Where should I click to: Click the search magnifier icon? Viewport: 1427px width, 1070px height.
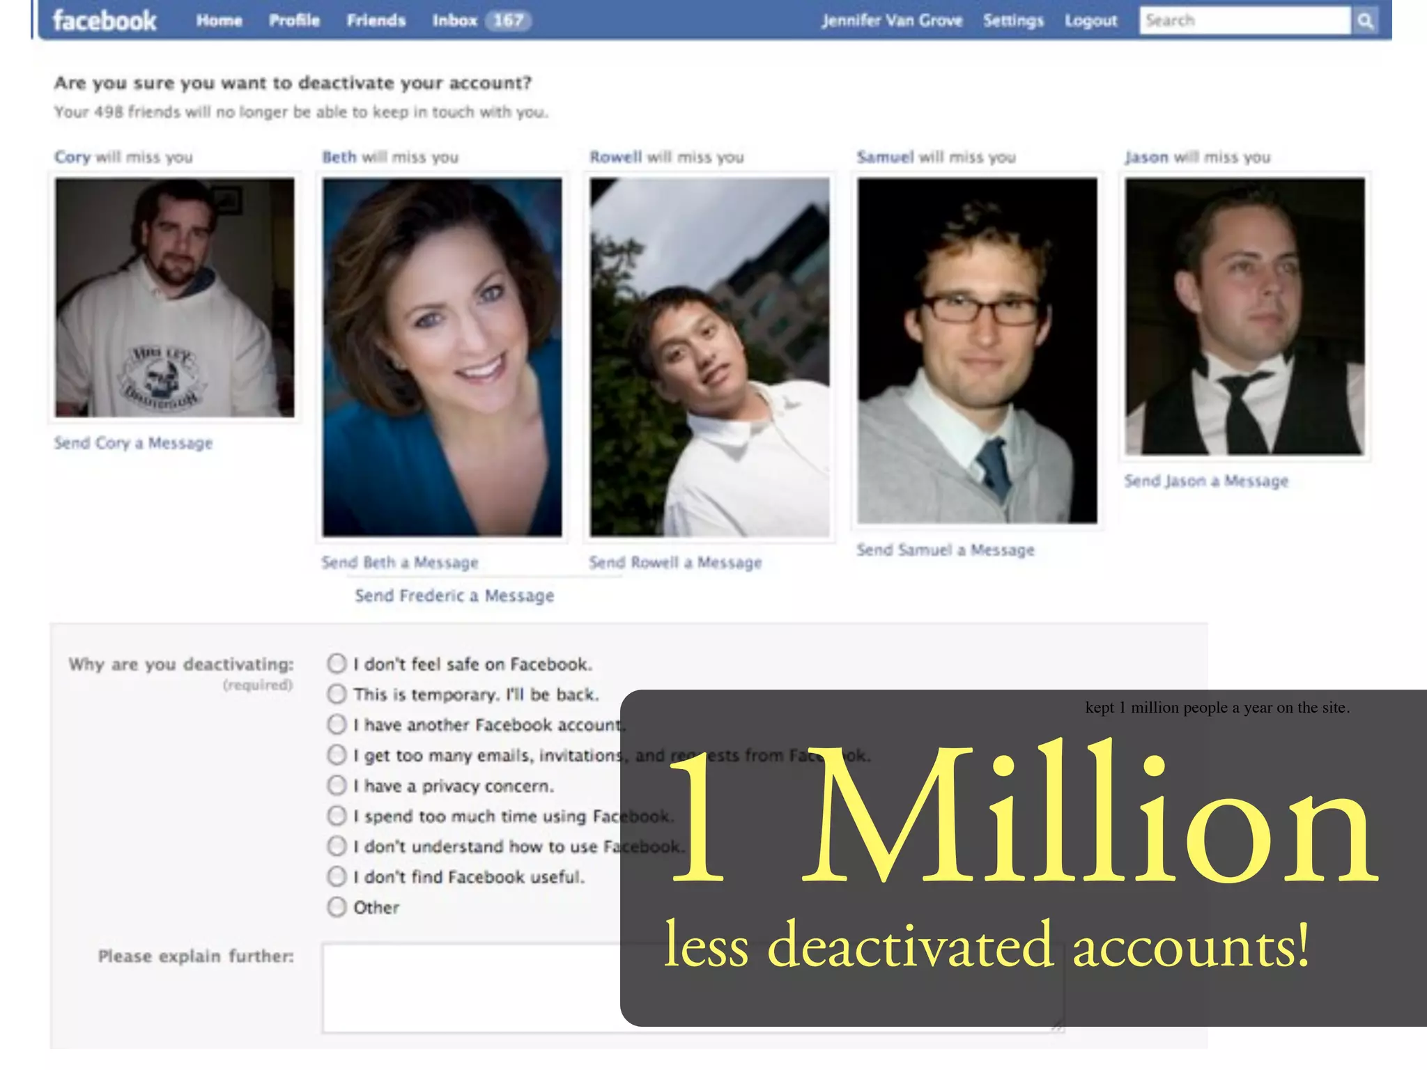tap(1365, 21)
